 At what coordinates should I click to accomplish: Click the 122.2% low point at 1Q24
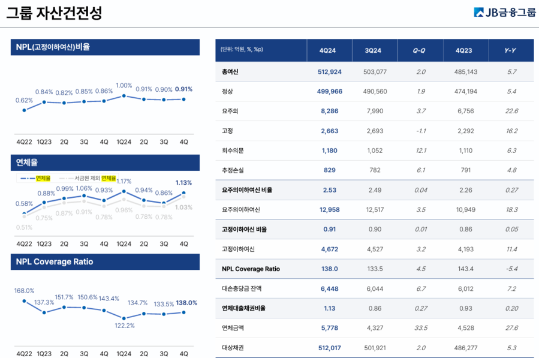click(124, 318)
